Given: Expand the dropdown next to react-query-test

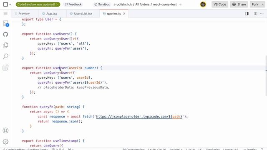Looking at the screenshot, I should click(180, 5).
